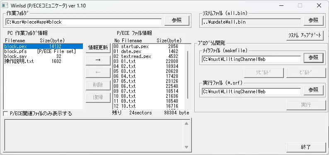This screenshot has width=329, height=155.
Task: Click the 削除 button
Action: point(98,85)
